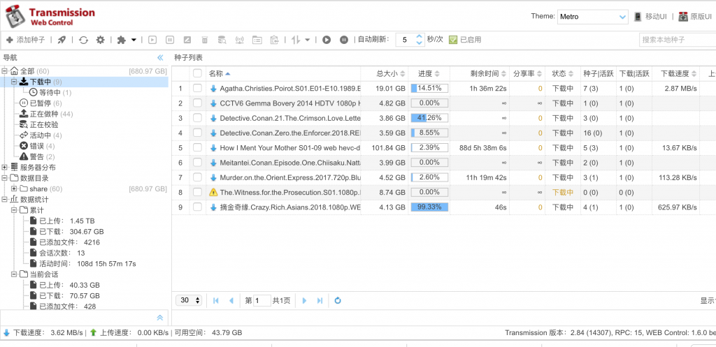
Task: Open the plugin dropdown arrow
Action: coord(134,40)
